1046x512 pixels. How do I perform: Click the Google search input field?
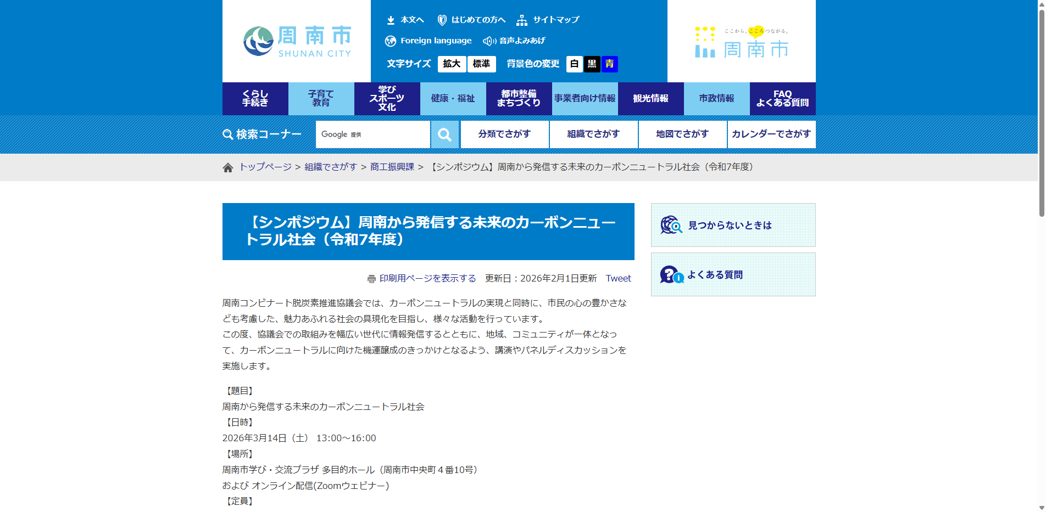(x=385, y=134)
